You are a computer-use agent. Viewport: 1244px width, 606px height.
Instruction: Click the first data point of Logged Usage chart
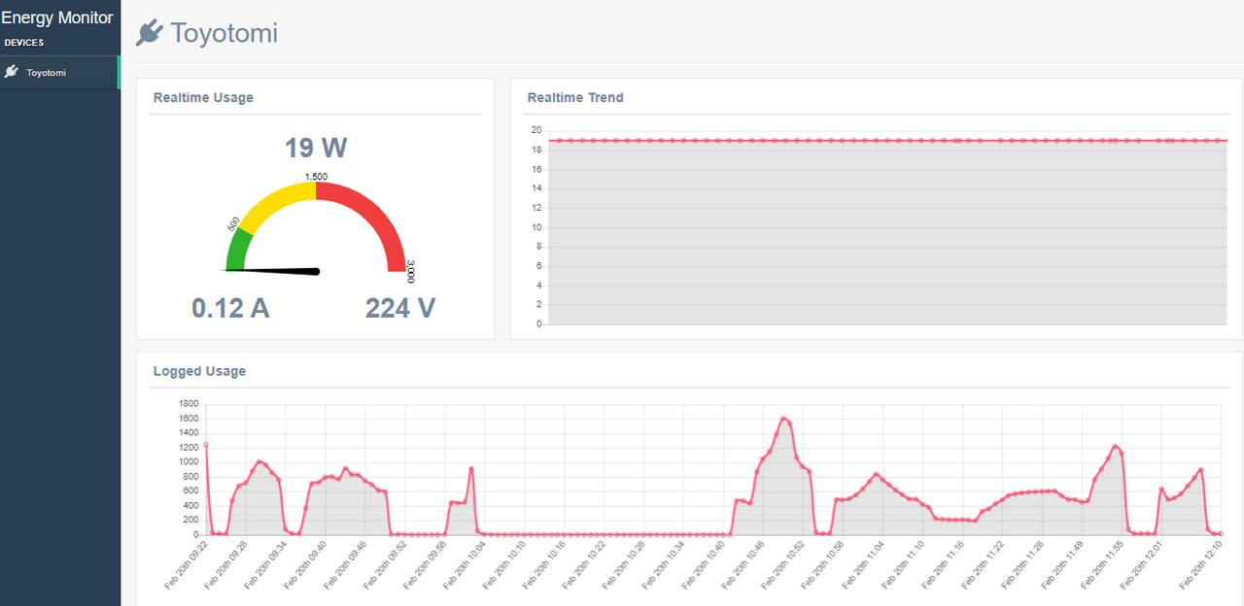point(206,445)
